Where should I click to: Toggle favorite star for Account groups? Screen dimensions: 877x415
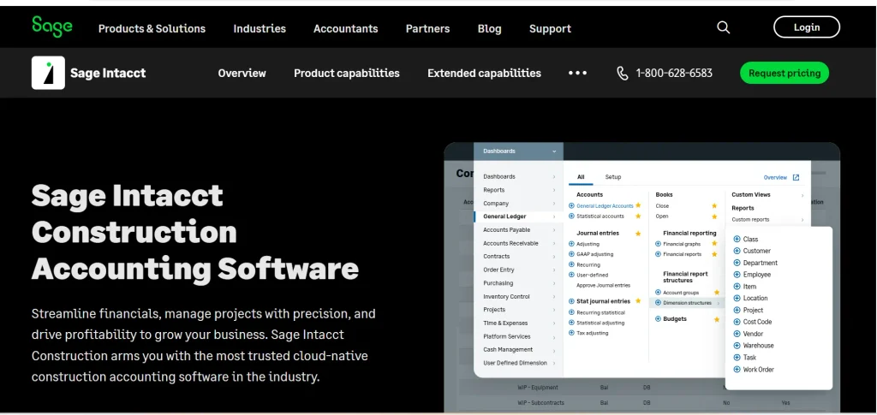pos(717,292)
